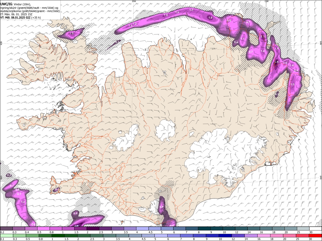Select bottom legend swatch between 7 and 8
The image size is (322, 241).
(x=186, y=236)
